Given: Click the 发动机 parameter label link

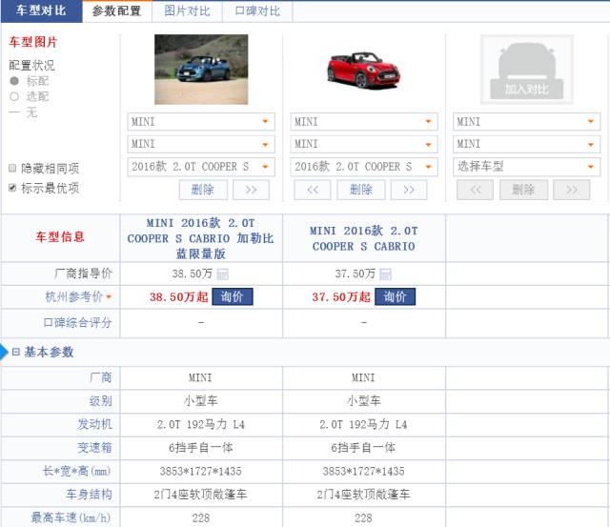Looking at the screenshot, I should [94, 424].
